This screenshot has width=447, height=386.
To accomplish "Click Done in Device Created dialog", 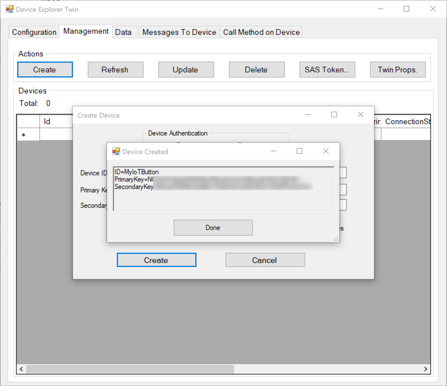I will (x=213, y=228).
